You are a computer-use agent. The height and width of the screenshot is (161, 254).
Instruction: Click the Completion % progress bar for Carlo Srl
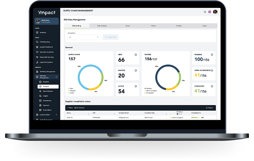195,117
